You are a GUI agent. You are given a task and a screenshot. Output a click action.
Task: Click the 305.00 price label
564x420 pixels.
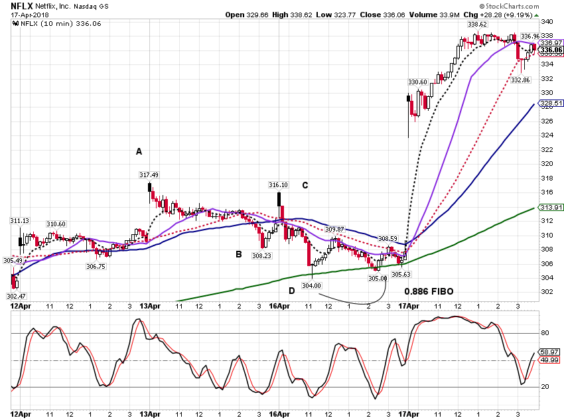pos(378,278)
